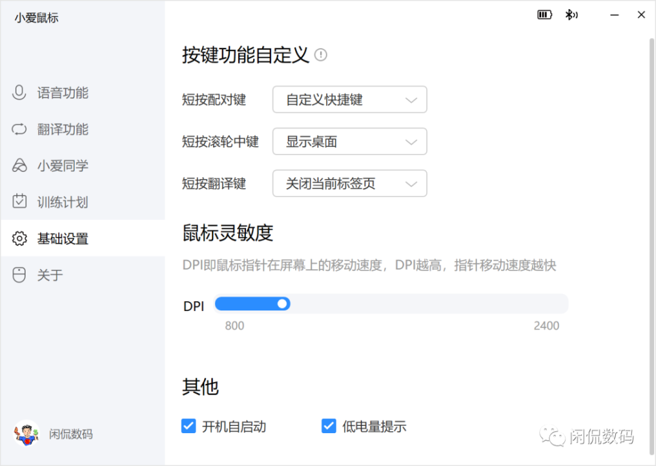The height and width of the screenshot is (466, 656).
Task: Check the battery status icon
Action: click(x=544, y=15)
